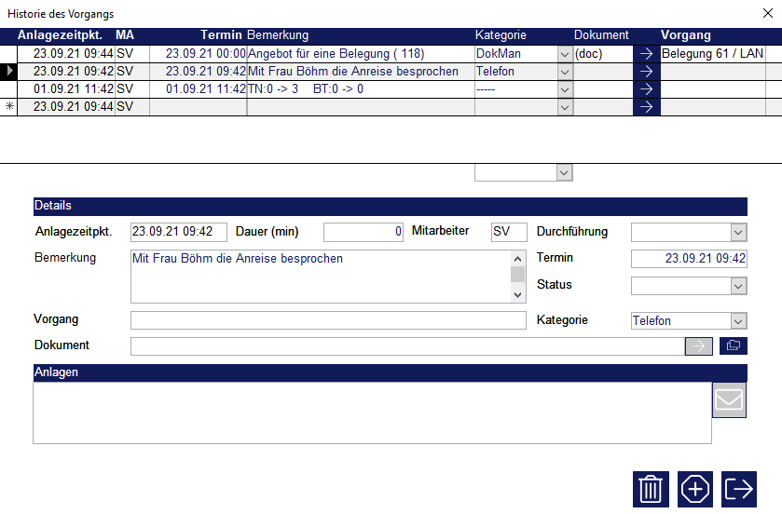The image size is (782, 514).
Task: Click into the Vorgang text field
Action: click(x=328, y=321)
